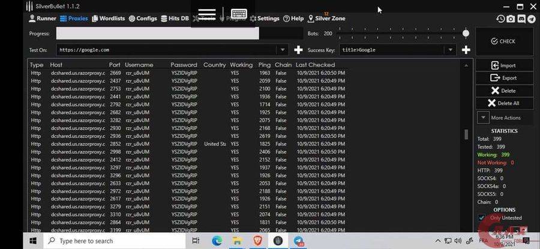Click the Delete All button

pyautogui.click(x=504, y=103)
